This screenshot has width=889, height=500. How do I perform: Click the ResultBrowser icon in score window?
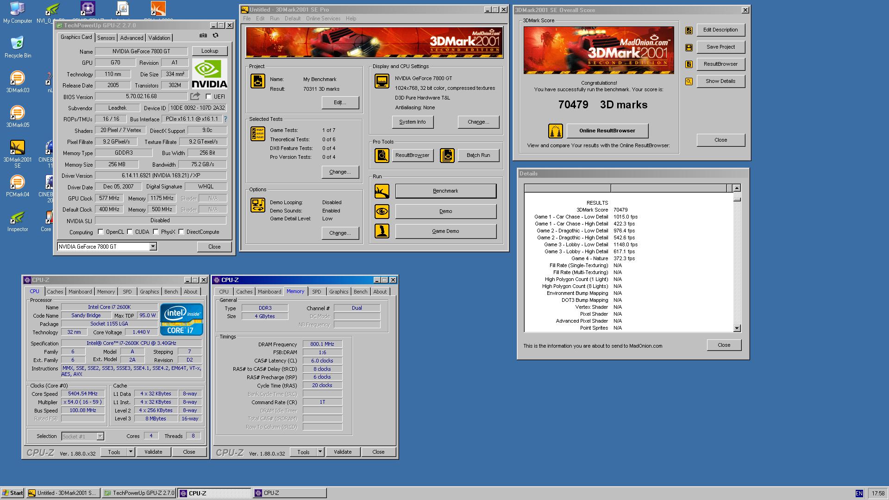(689, 64)
